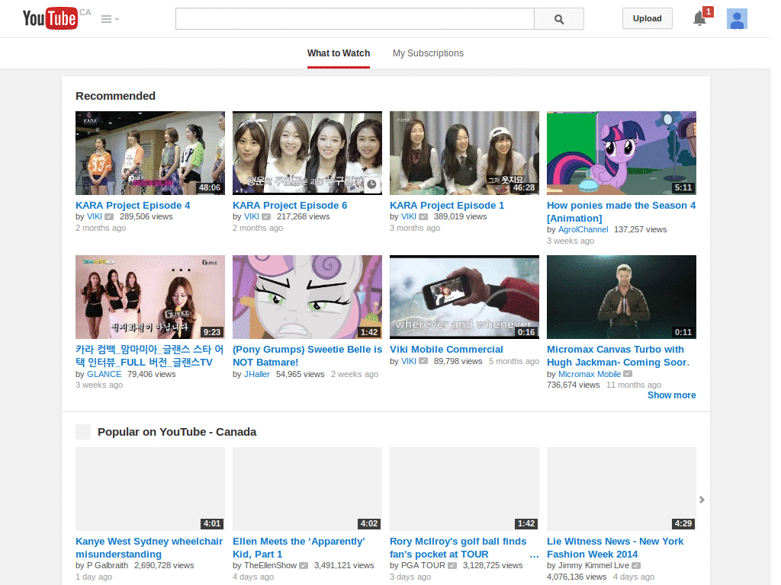The width and height of the screenshot is (781, 585).
Task: Open the user account avatar
Action: pos(737,19)
